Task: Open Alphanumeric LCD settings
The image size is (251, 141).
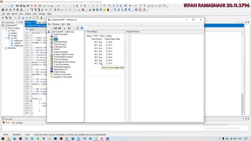Action: pos(60,69)
